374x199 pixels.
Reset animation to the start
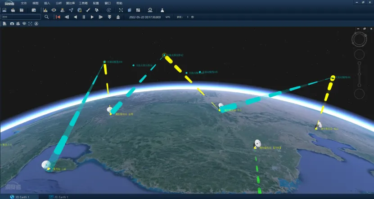[58, 17]
